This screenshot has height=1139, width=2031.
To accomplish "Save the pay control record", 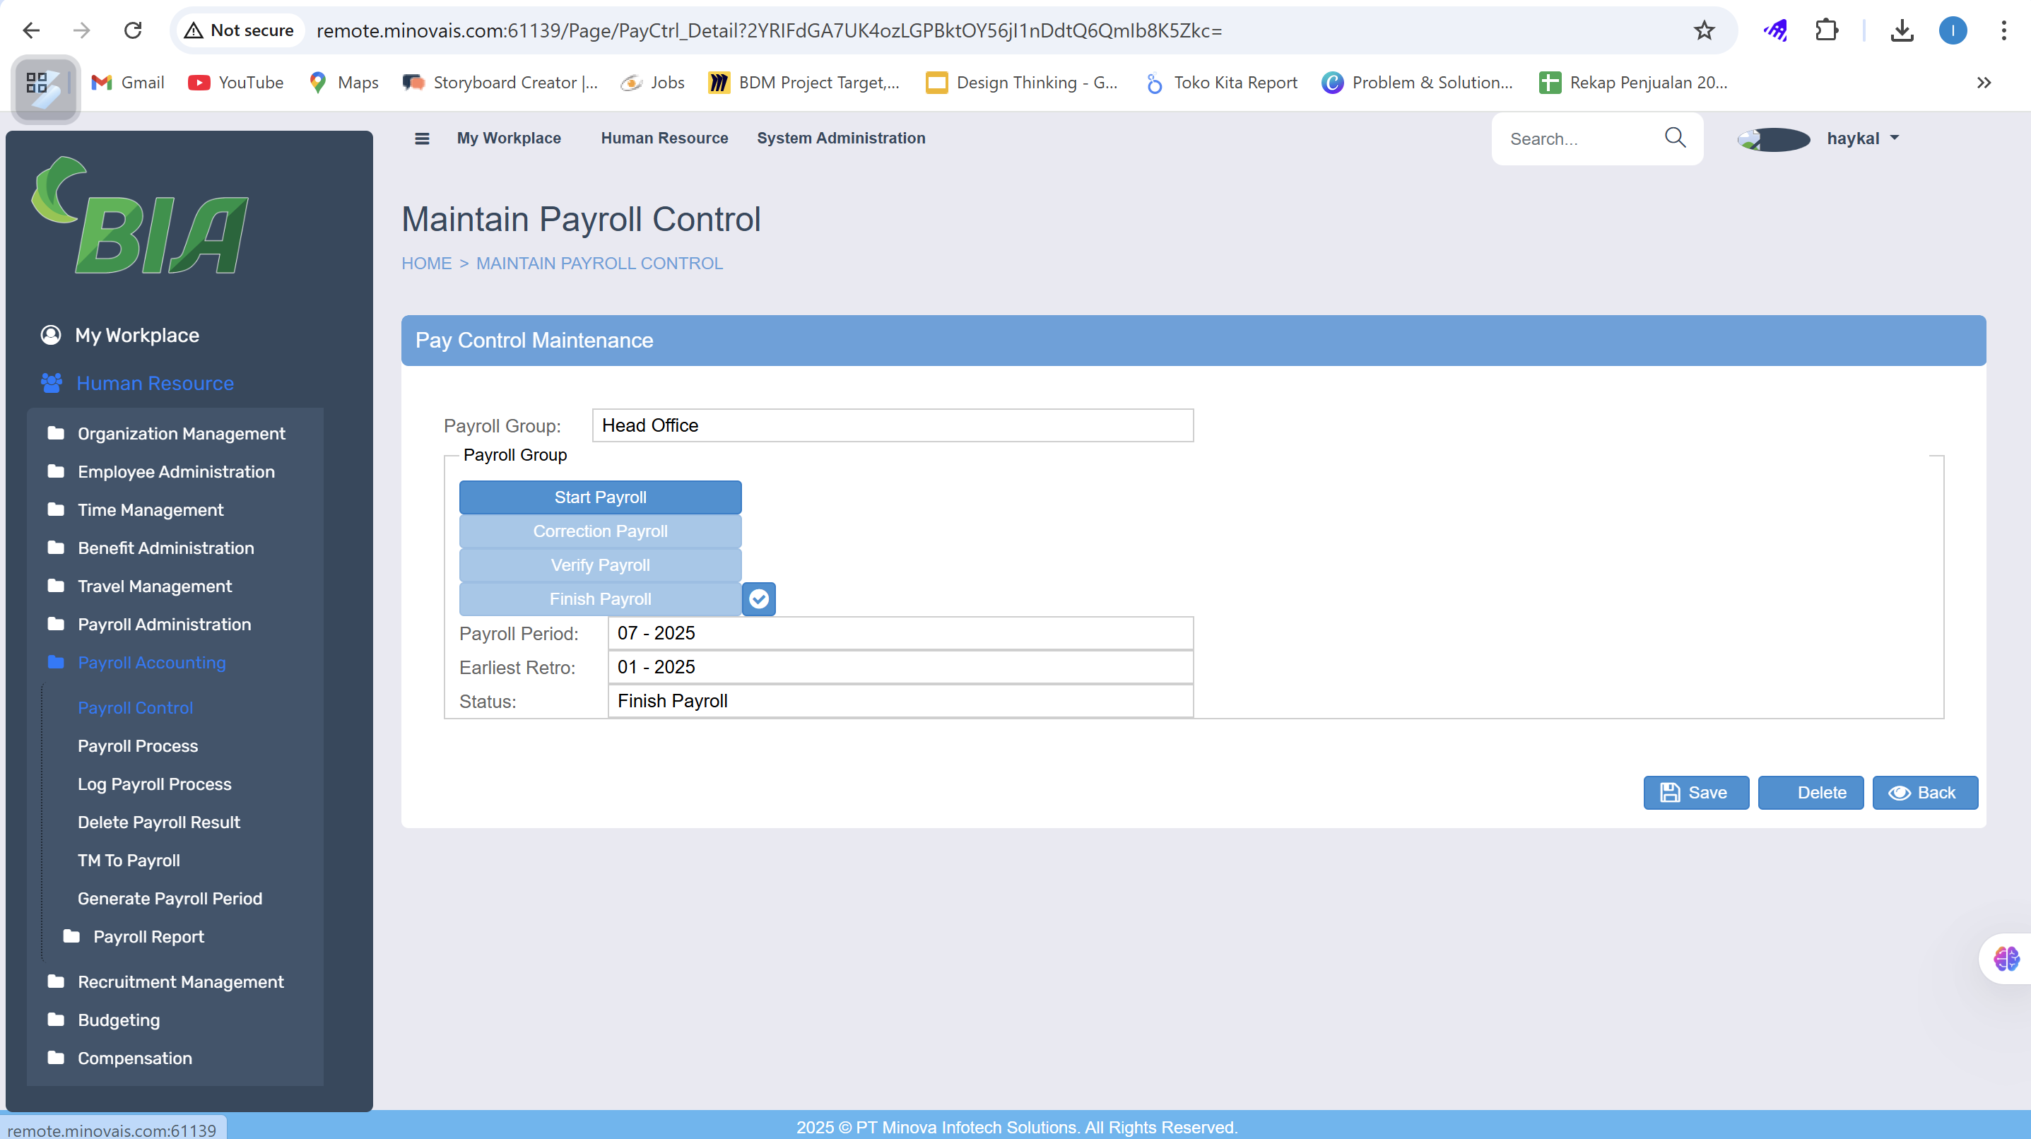I will pyautogui.click(x=1696, y=792).
